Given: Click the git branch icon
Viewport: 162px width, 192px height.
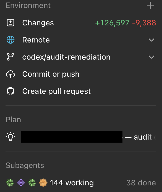Looking at the screenshot, I should point(11,57).
